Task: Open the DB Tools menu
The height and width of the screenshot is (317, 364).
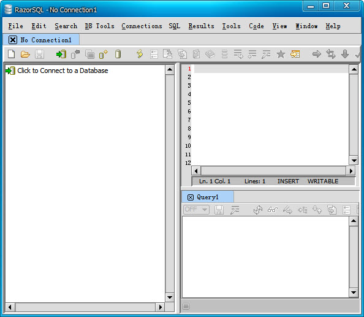Action: click(100, 26)
